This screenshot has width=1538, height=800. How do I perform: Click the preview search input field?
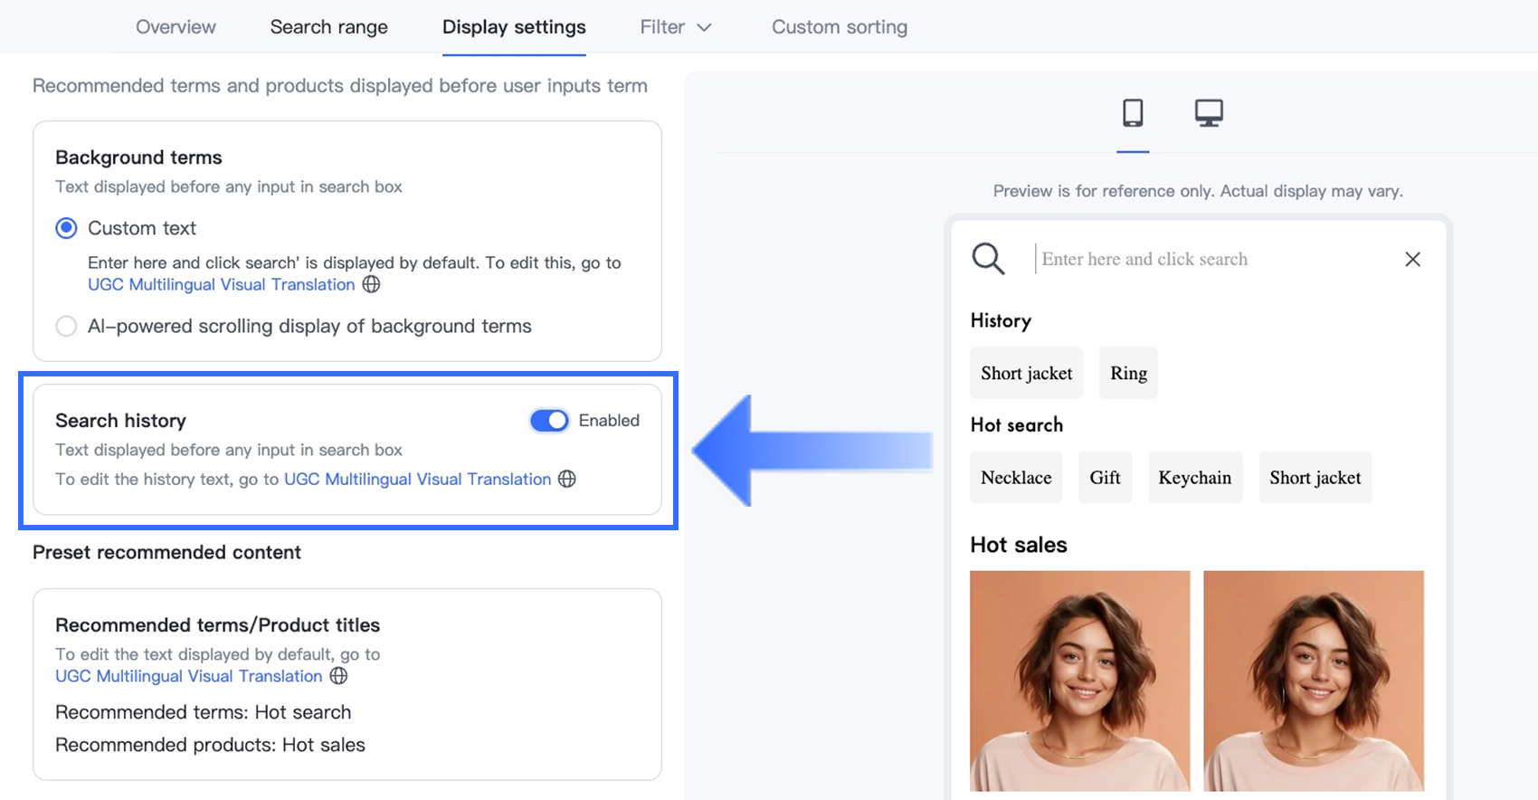(x=1212, y=260)
